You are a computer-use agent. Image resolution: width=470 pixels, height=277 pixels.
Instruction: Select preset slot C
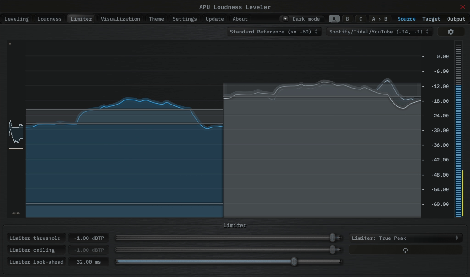[361, 19]
